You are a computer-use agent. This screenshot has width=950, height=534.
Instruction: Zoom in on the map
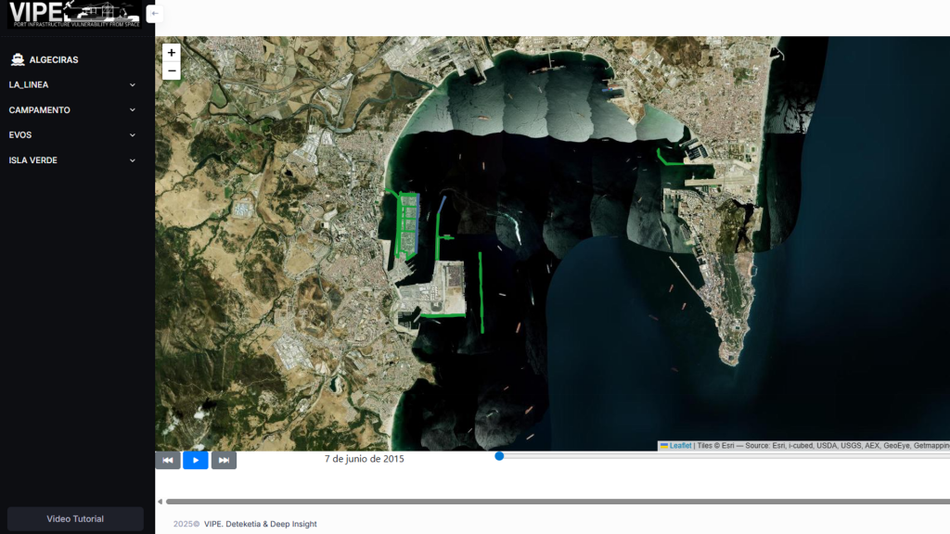tap(172, 53)
